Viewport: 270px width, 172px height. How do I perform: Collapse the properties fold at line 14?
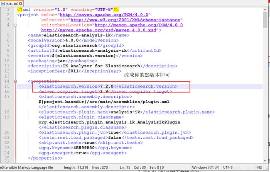click(x=15, y=81)
